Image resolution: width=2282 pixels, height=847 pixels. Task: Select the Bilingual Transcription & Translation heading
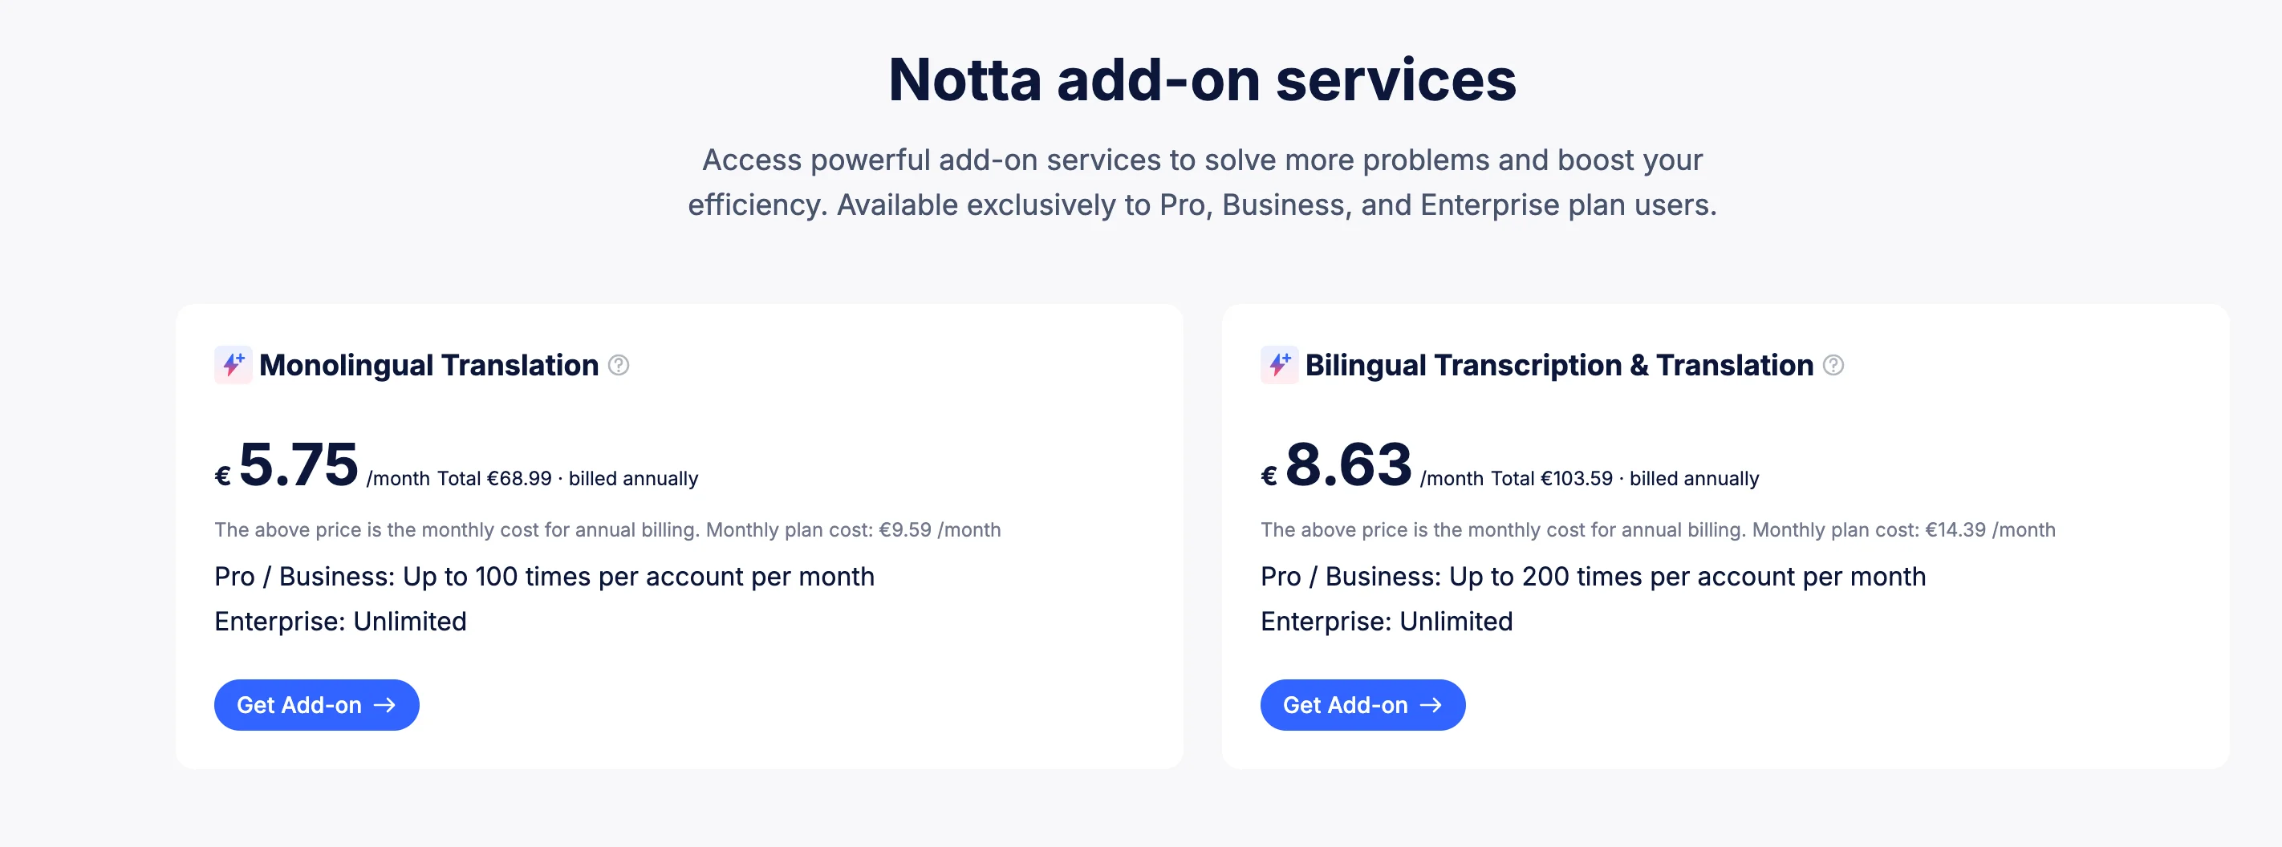(1559, 365)
